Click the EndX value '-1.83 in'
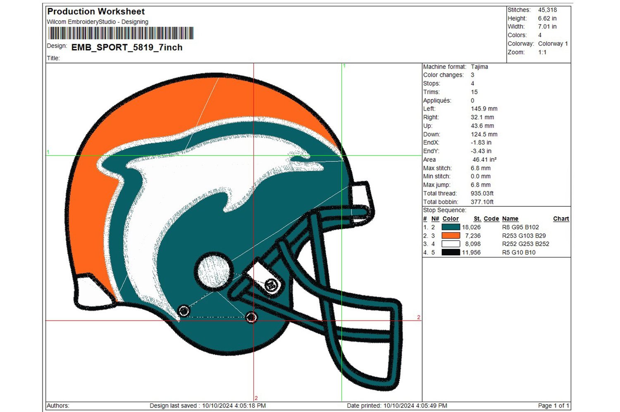 tap(481, 143)
